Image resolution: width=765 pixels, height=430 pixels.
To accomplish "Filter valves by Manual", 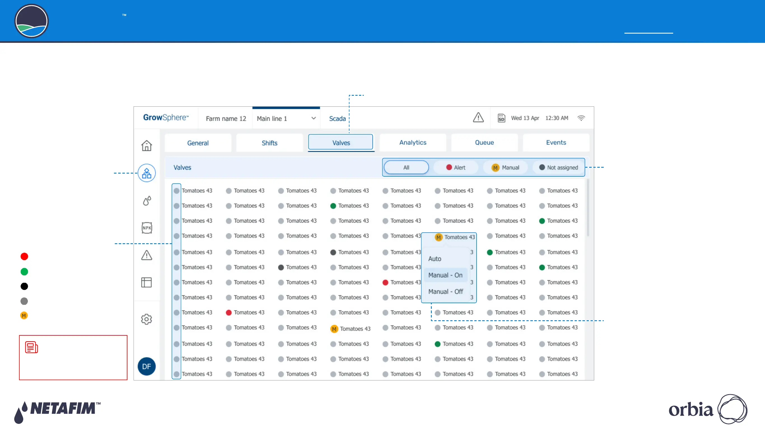I will point(505,167).
